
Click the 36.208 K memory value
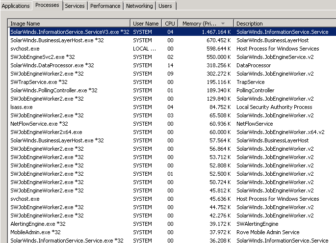[x=220, y=241]
